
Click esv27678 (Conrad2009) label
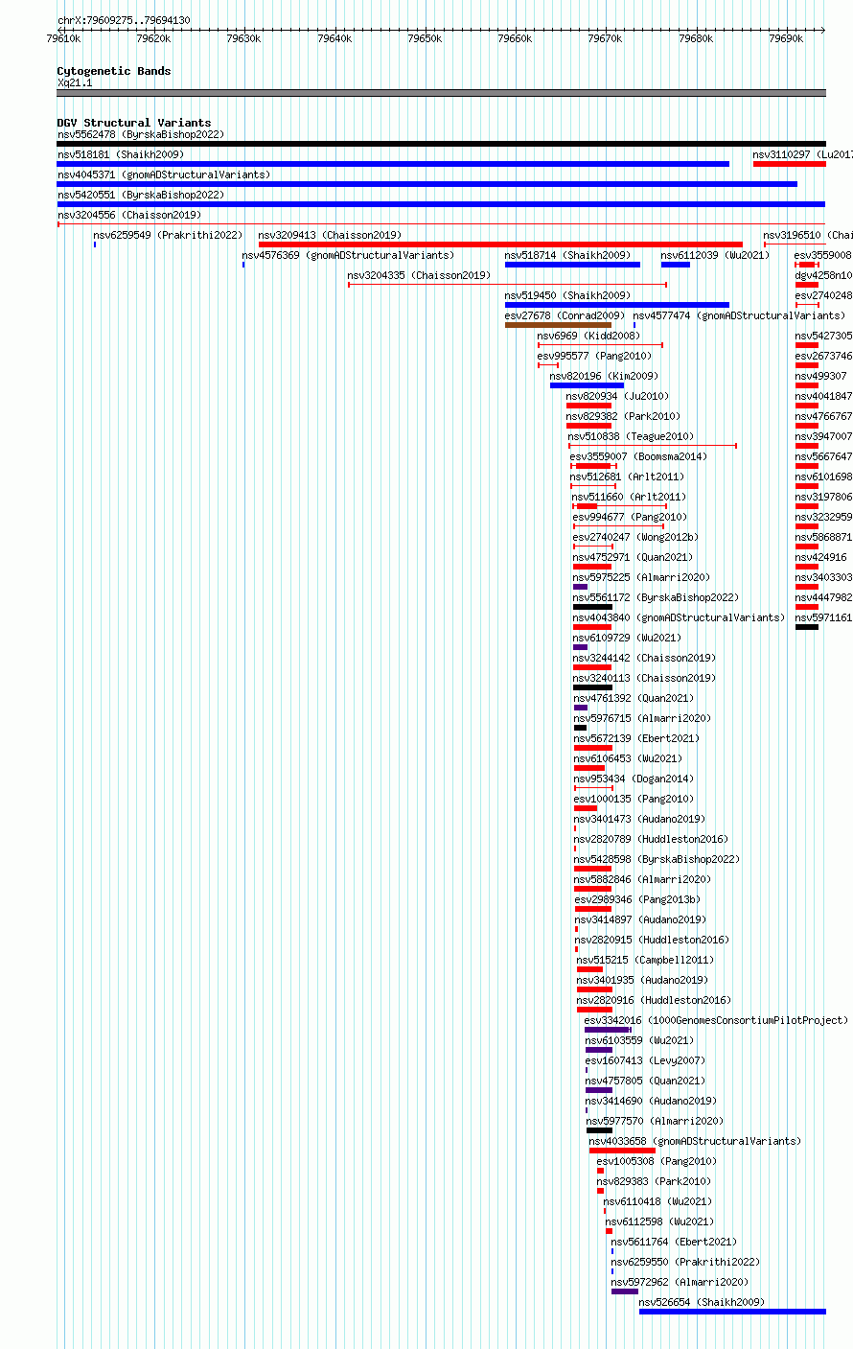(x=565, y=315)
